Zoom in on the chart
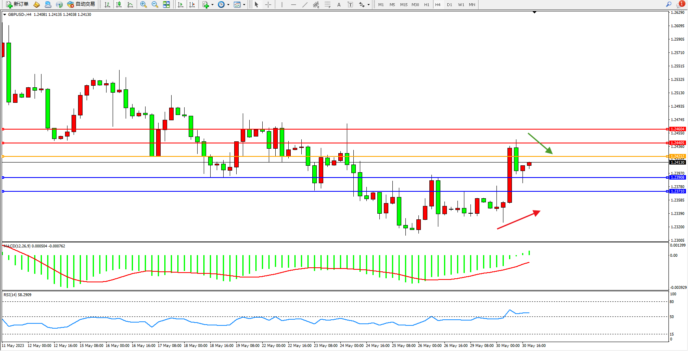Image resolution: width=688 pixels, height=351 pixels. click(x=144, y=4)
